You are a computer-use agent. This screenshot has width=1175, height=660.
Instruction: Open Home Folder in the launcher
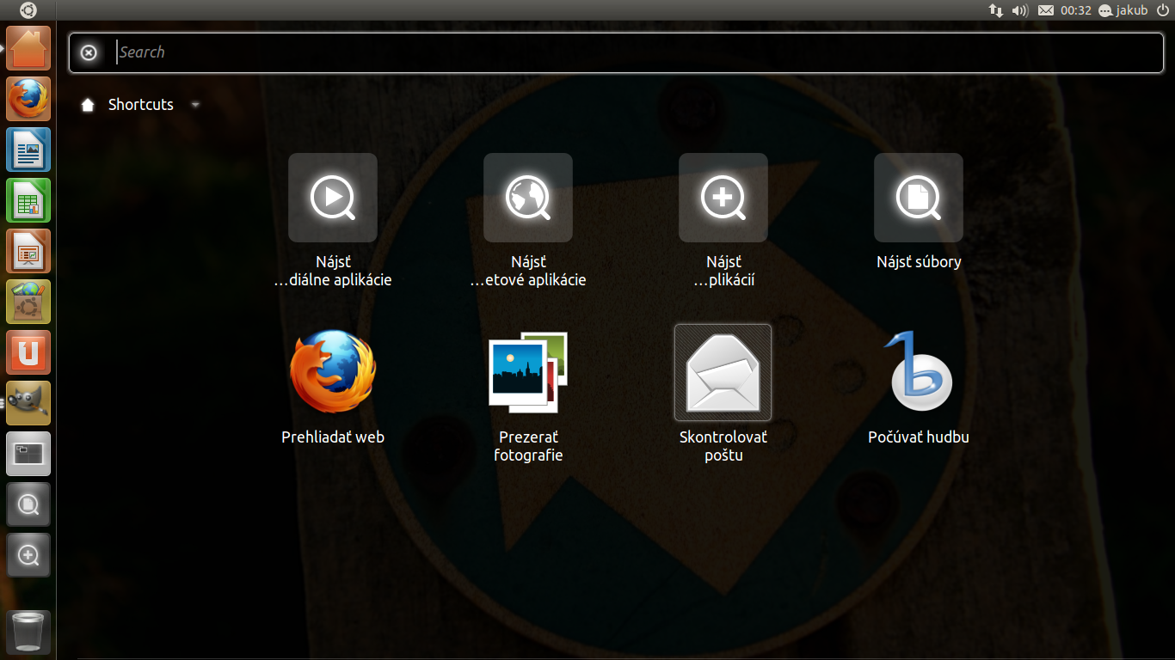[x=28, y=48]
